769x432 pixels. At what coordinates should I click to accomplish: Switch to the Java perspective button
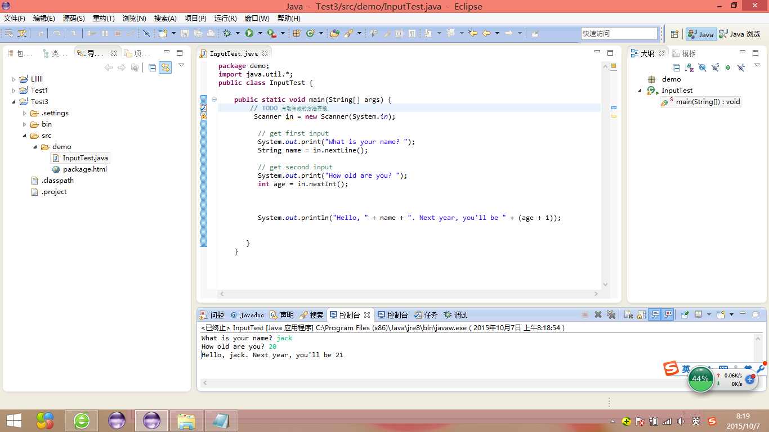[701, 34]
